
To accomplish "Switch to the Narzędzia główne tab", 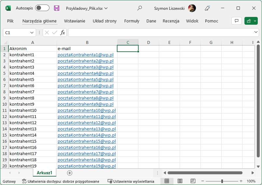I will (x=39, y=21).
